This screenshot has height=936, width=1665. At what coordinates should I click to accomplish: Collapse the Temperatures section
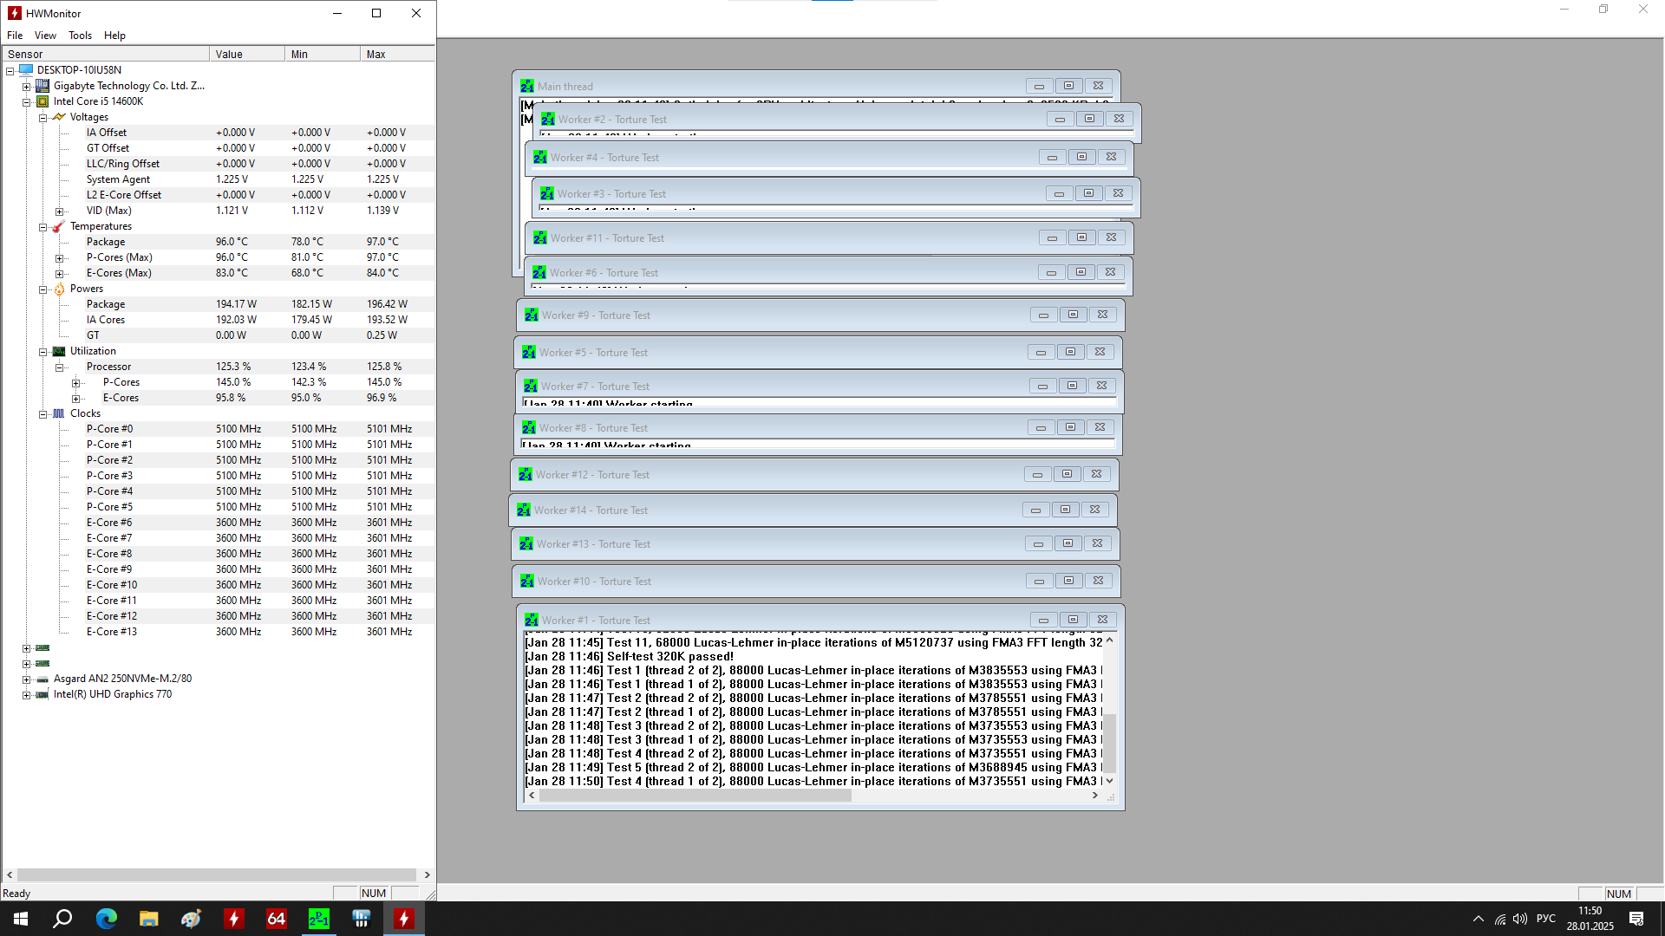42,227
